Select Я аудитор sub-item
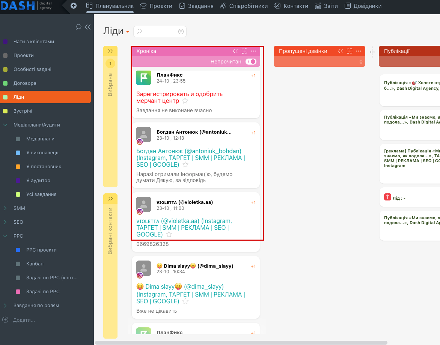440x345 pixels. pos(38,180)
